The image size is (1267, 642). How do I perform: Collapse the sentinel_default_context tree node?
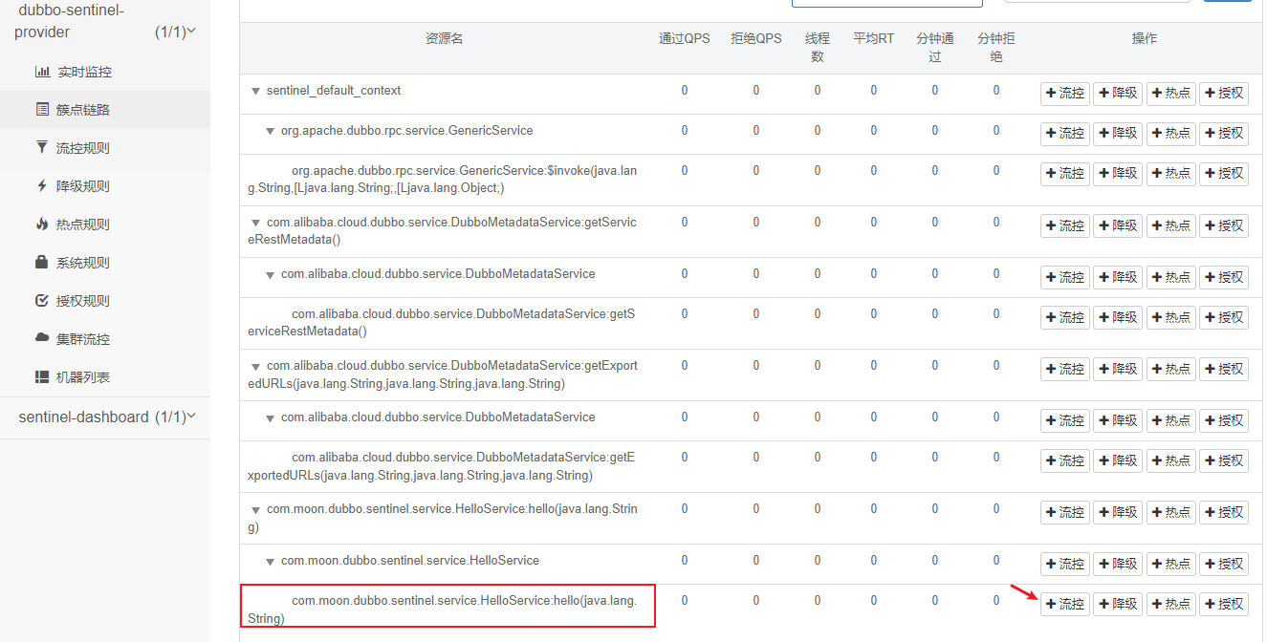point(255,91)
